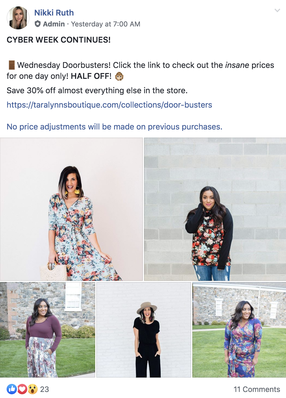
Task: Click the monkey emoji after HALF OFF
Action: click(x=119, y=76)
